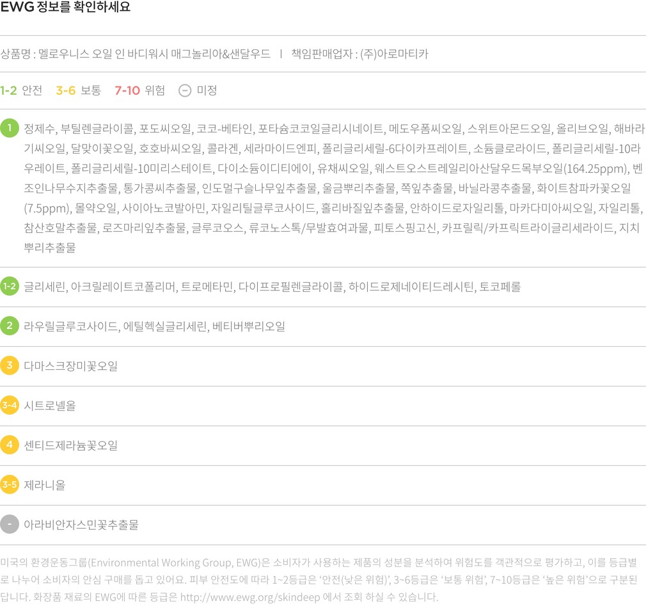646x606 pixels.
Task: Click the yellow grade 3 badge
Action: (x=10, y=365)
